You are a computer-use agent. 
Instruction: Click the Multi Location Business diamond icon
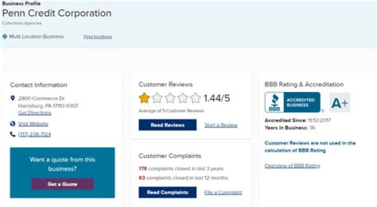(5, 37)
